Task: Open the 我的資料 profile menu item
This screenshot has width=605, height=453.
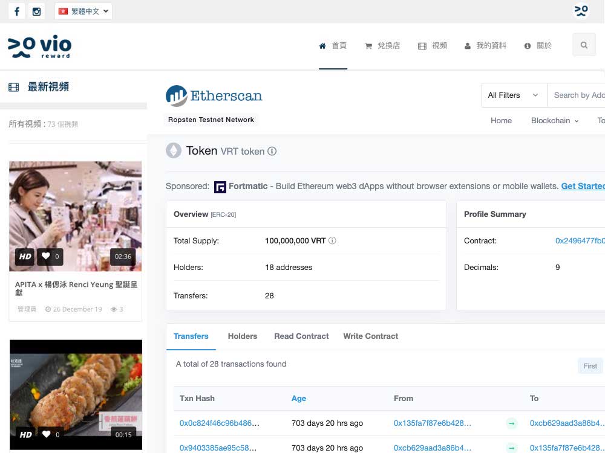Action: coord(485,46)
